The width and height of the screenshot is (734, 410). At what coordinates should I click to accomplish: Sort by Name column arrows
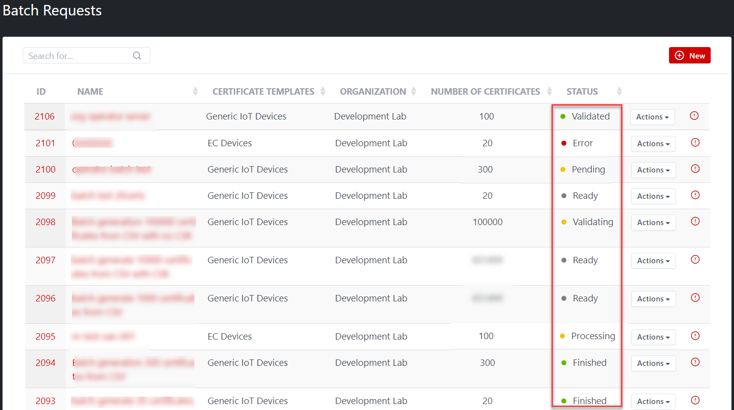[195, 91]
